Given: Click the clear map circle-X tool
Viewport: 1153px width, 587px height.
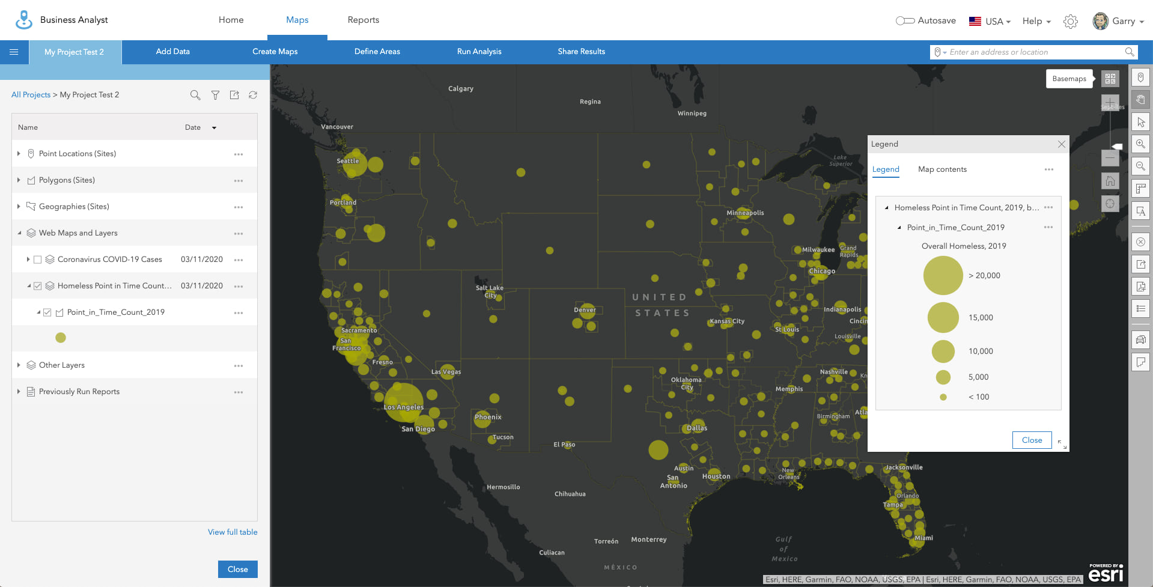Looking at the screenshot, I should pyautogui.click(x=1140, y=242).
